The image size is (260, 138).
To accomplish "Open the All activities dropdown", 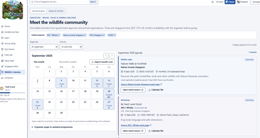I will [x=71, y=47].
